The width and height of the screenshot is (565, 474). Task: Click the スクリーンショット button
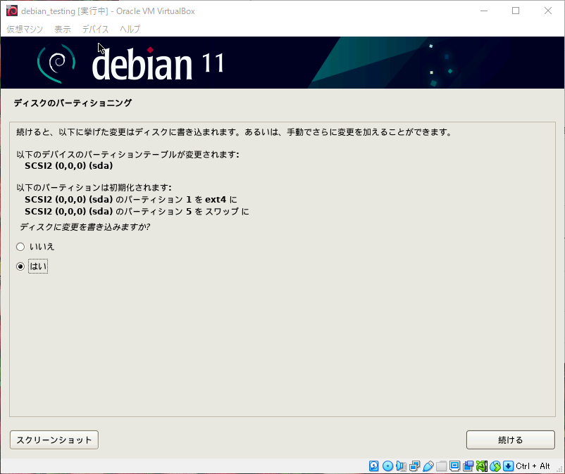54,440
